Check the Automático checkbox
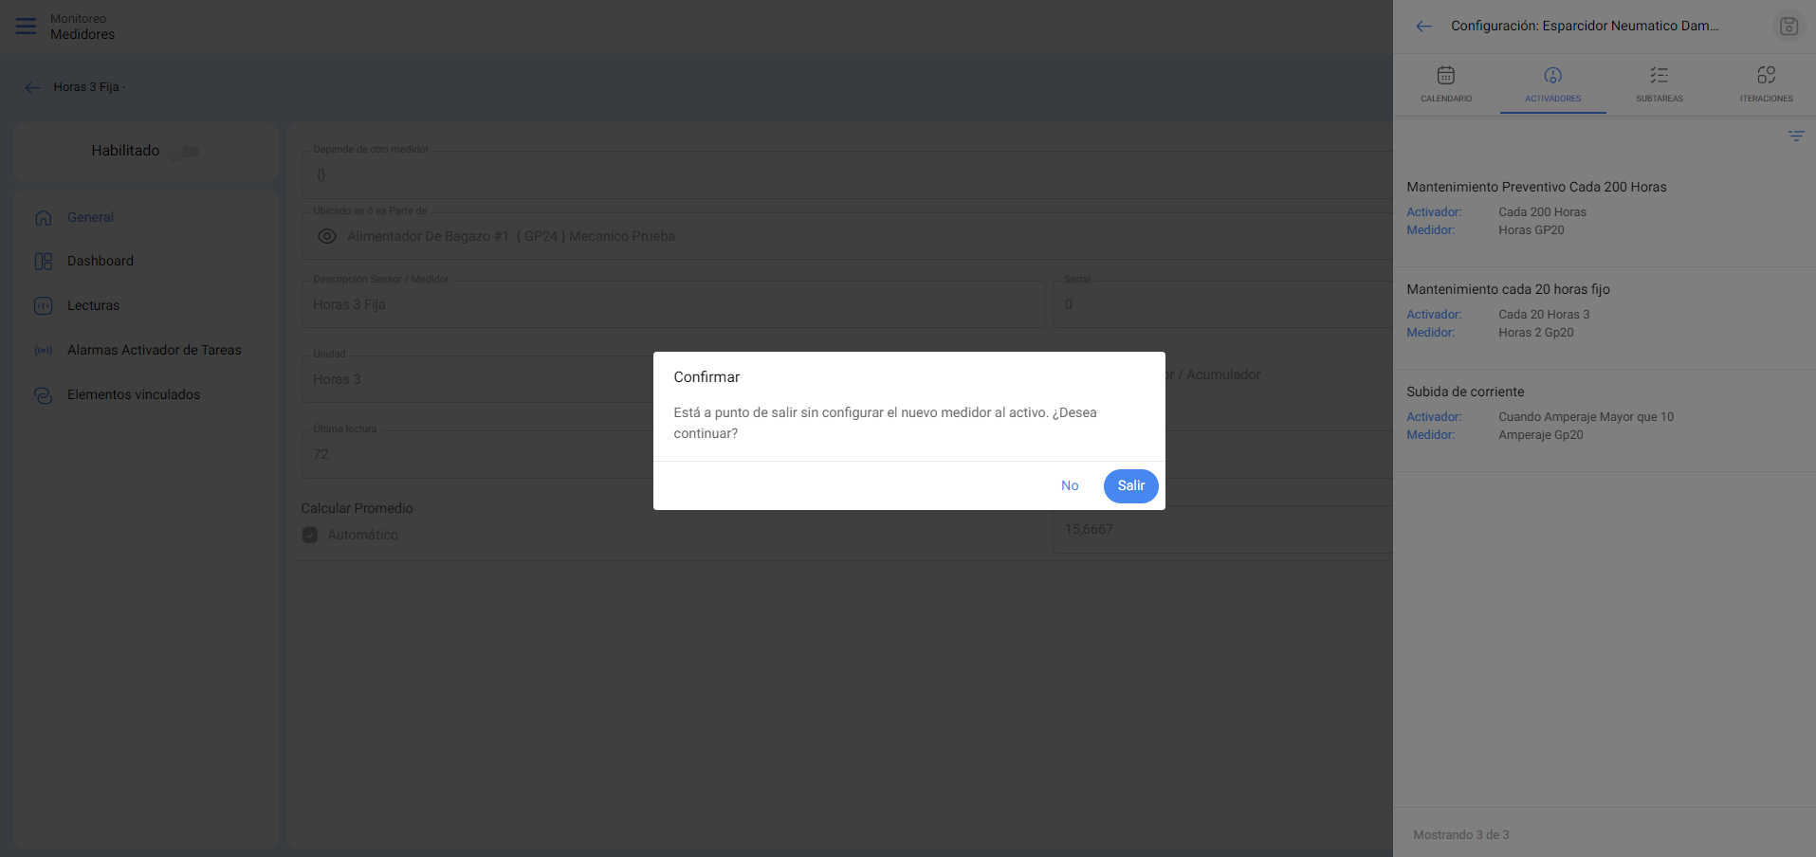This screenshot has height=857, width=1816. coord(310,535)
